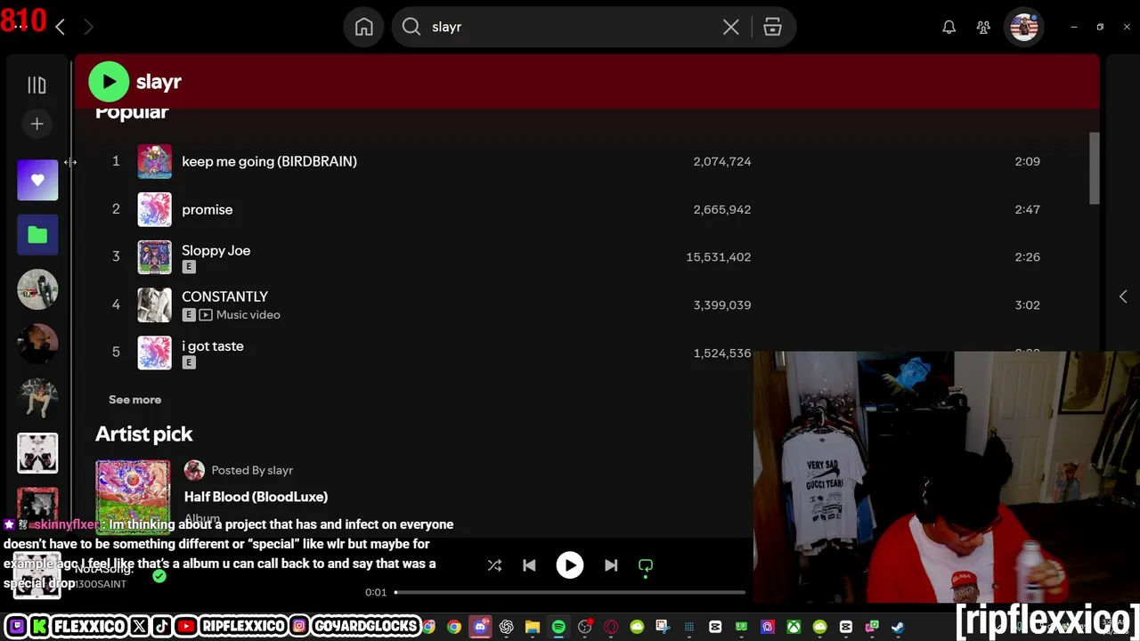Open Steam from the taskbar
1140x641 pixels.
898,627
